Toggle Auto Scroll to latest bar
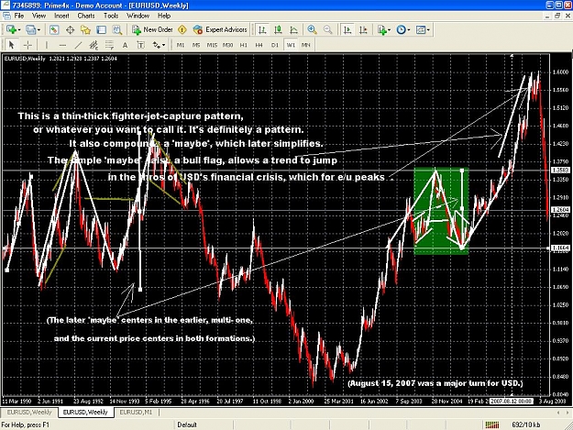This screenshot has width=573, height=430. [x=347, y=30]
